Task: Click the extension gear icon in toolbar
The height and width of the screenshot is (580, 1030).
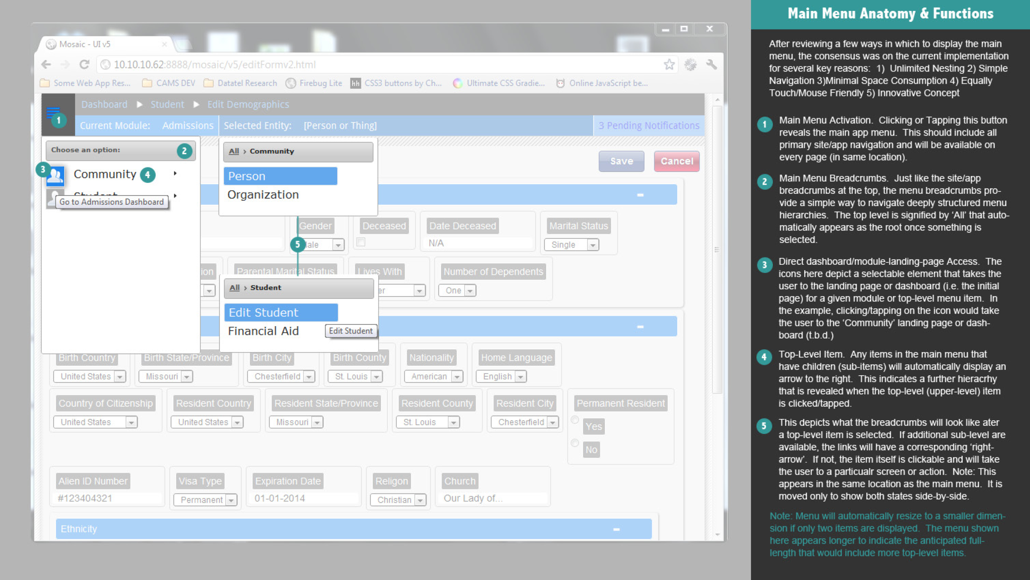Action: (x=690, y=65)
